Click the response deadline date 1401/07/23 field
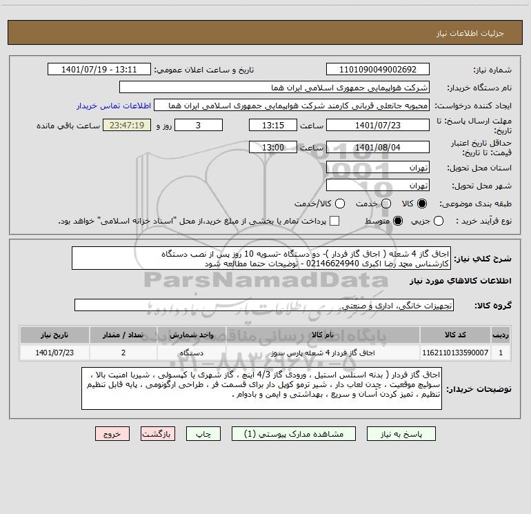This screenshot has width=531, height=514. tap(378, 125)
